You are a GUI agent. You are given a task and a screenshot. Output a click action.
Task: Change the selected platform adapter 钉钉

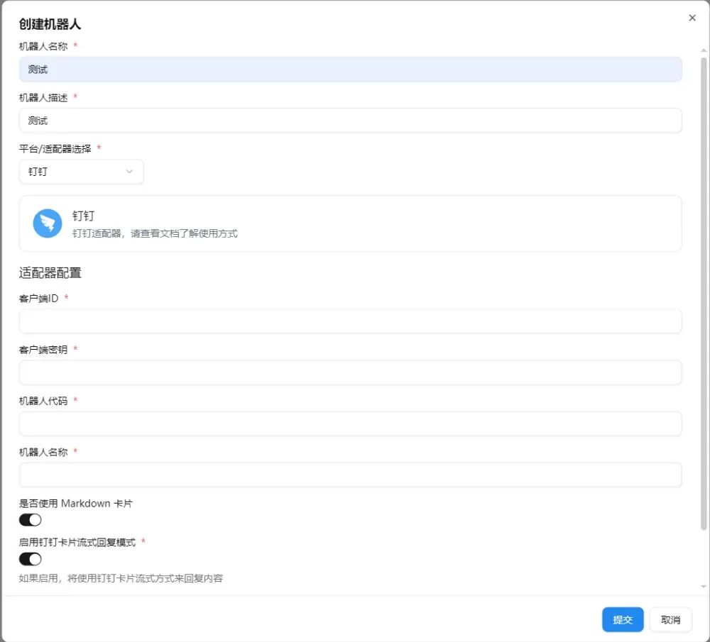[81, 172]
